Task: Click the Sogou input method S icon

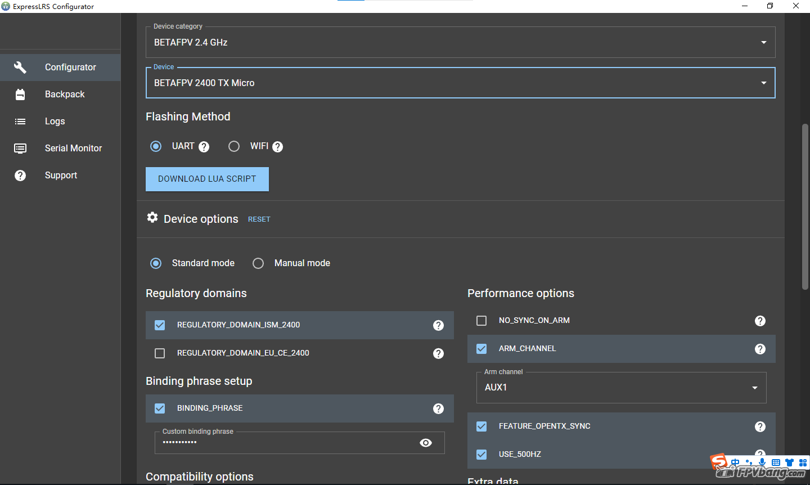Action: 719,462
